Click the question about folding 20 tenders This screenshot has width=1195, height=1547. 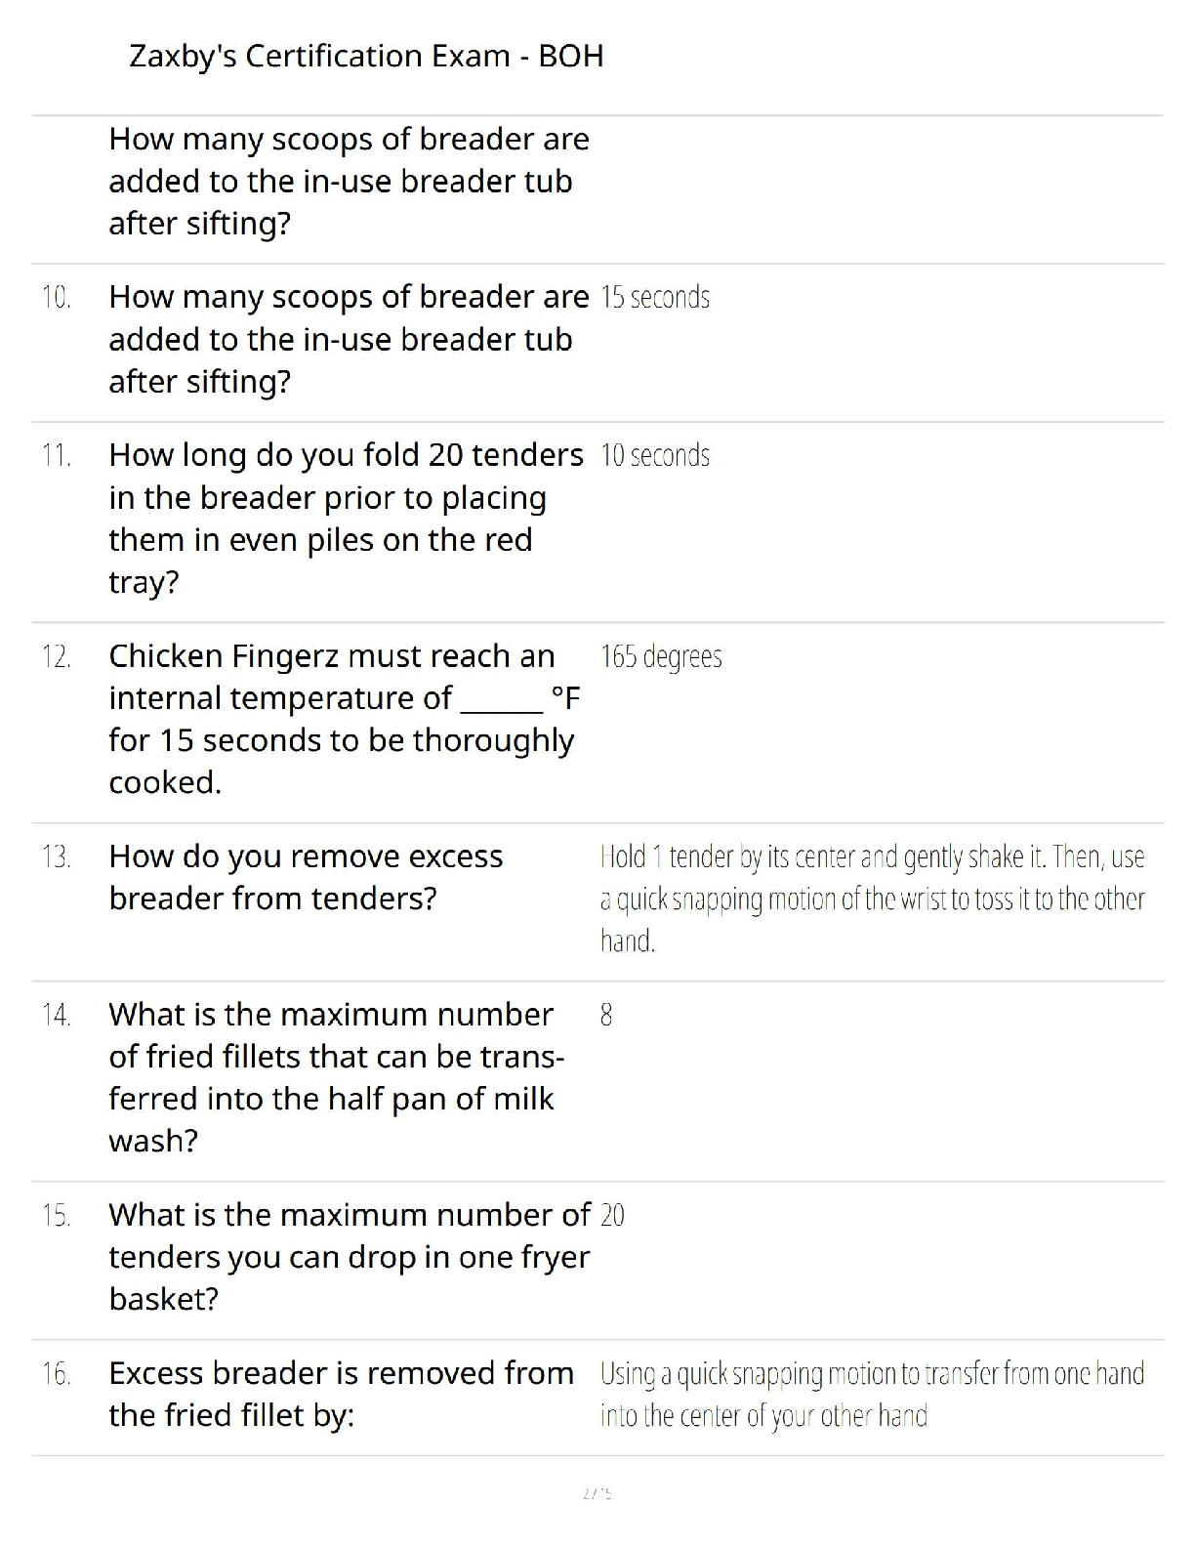click(x=346, y=518)
